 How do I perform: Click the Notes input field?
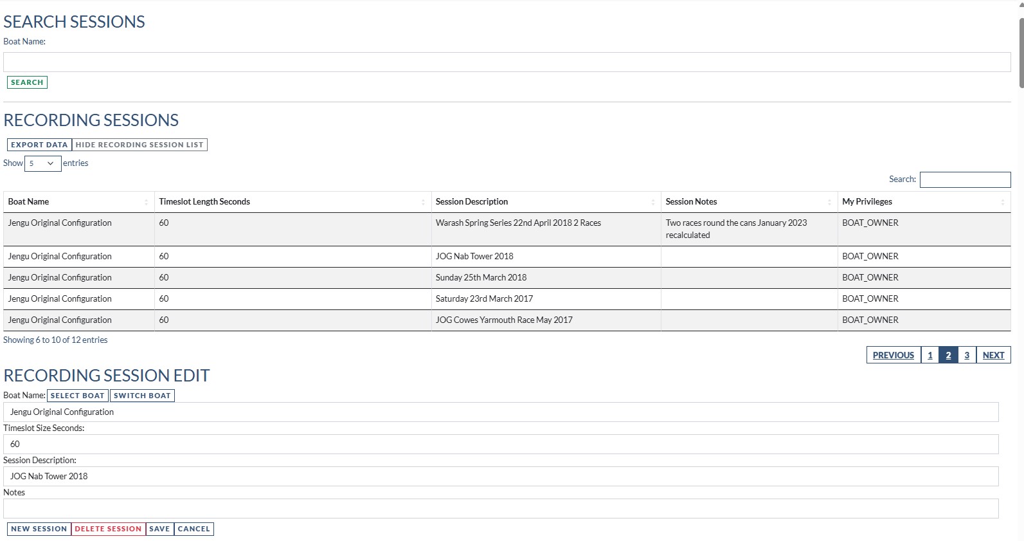pos(501,509)
